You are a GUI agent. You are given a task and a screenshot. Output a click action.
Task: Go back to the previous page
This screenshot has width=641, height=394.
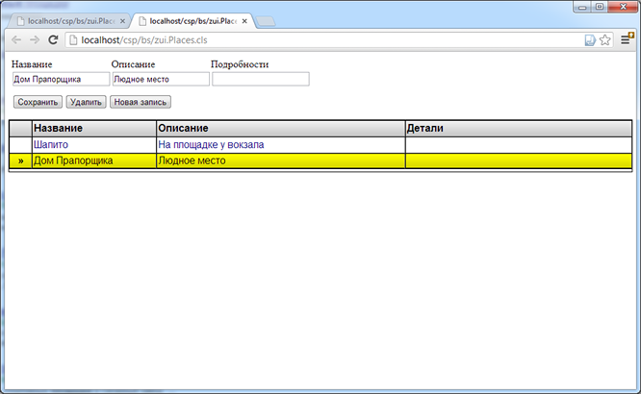(16, 40)
